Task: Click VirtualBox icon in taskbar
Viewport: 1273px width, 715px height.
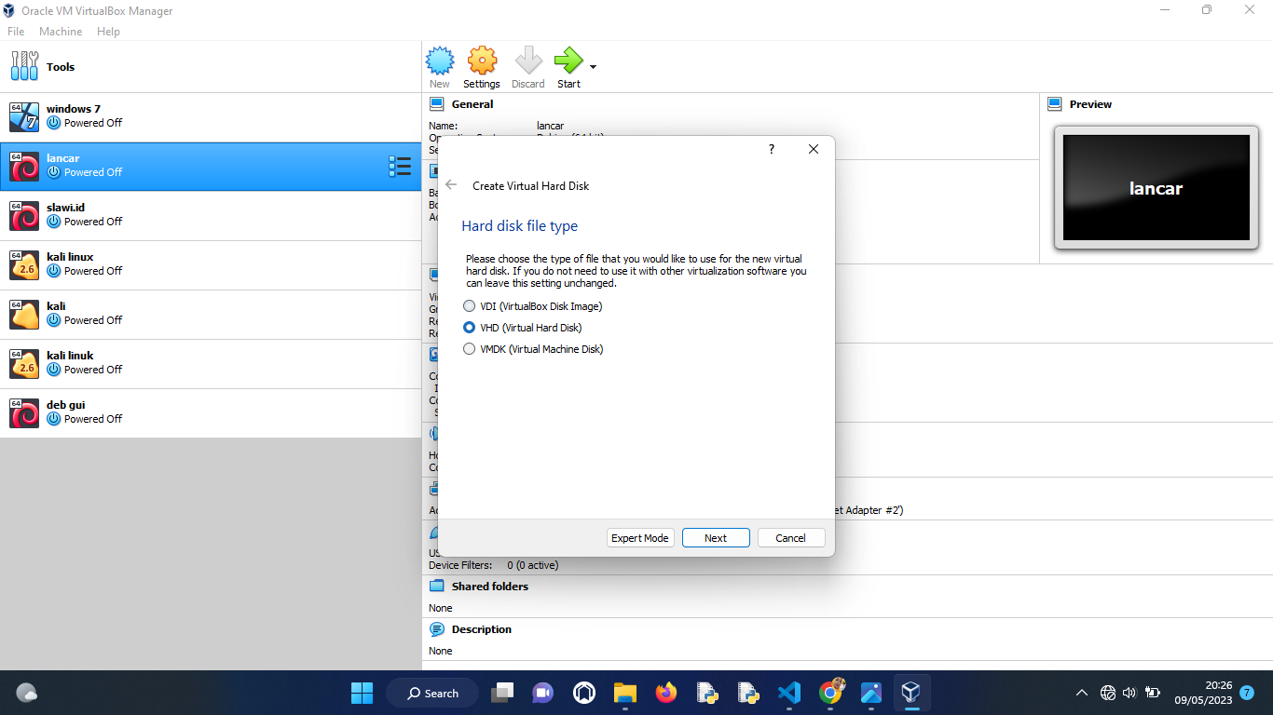Action: 910,693
